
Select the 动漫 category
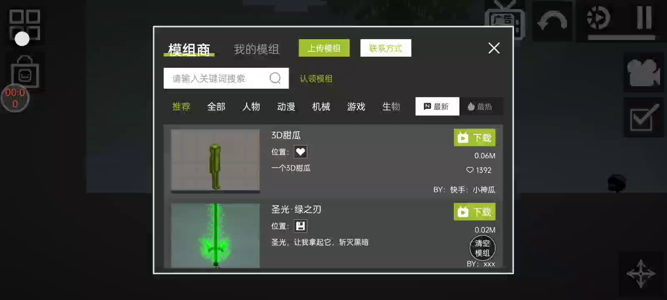[x=286, y=107]
